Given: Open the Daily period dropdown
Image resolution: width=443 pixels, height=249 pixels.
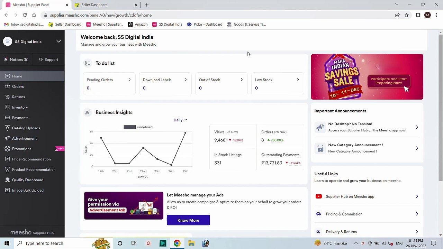Looking at the screenshot, I should (180, 120).
